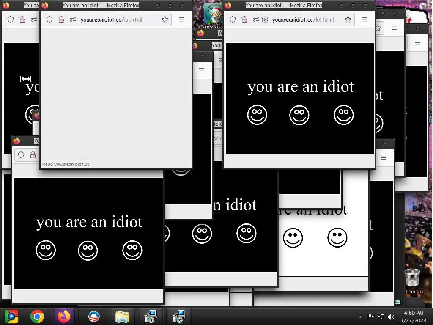433x325 pixels.
Task: Click the middle smiley face in the autoplay-blocked window
Action: click(299, 115)
